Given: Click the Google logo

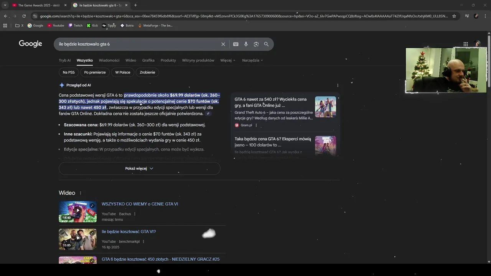Looking at the screenshot, I should tap(30, 44).
